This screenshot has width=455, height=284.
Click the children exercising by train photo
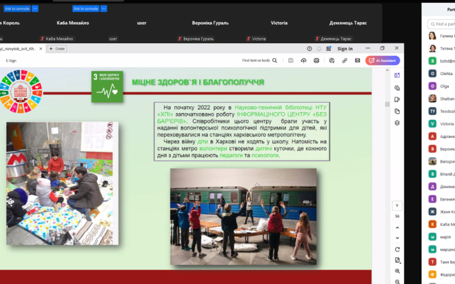243,216
